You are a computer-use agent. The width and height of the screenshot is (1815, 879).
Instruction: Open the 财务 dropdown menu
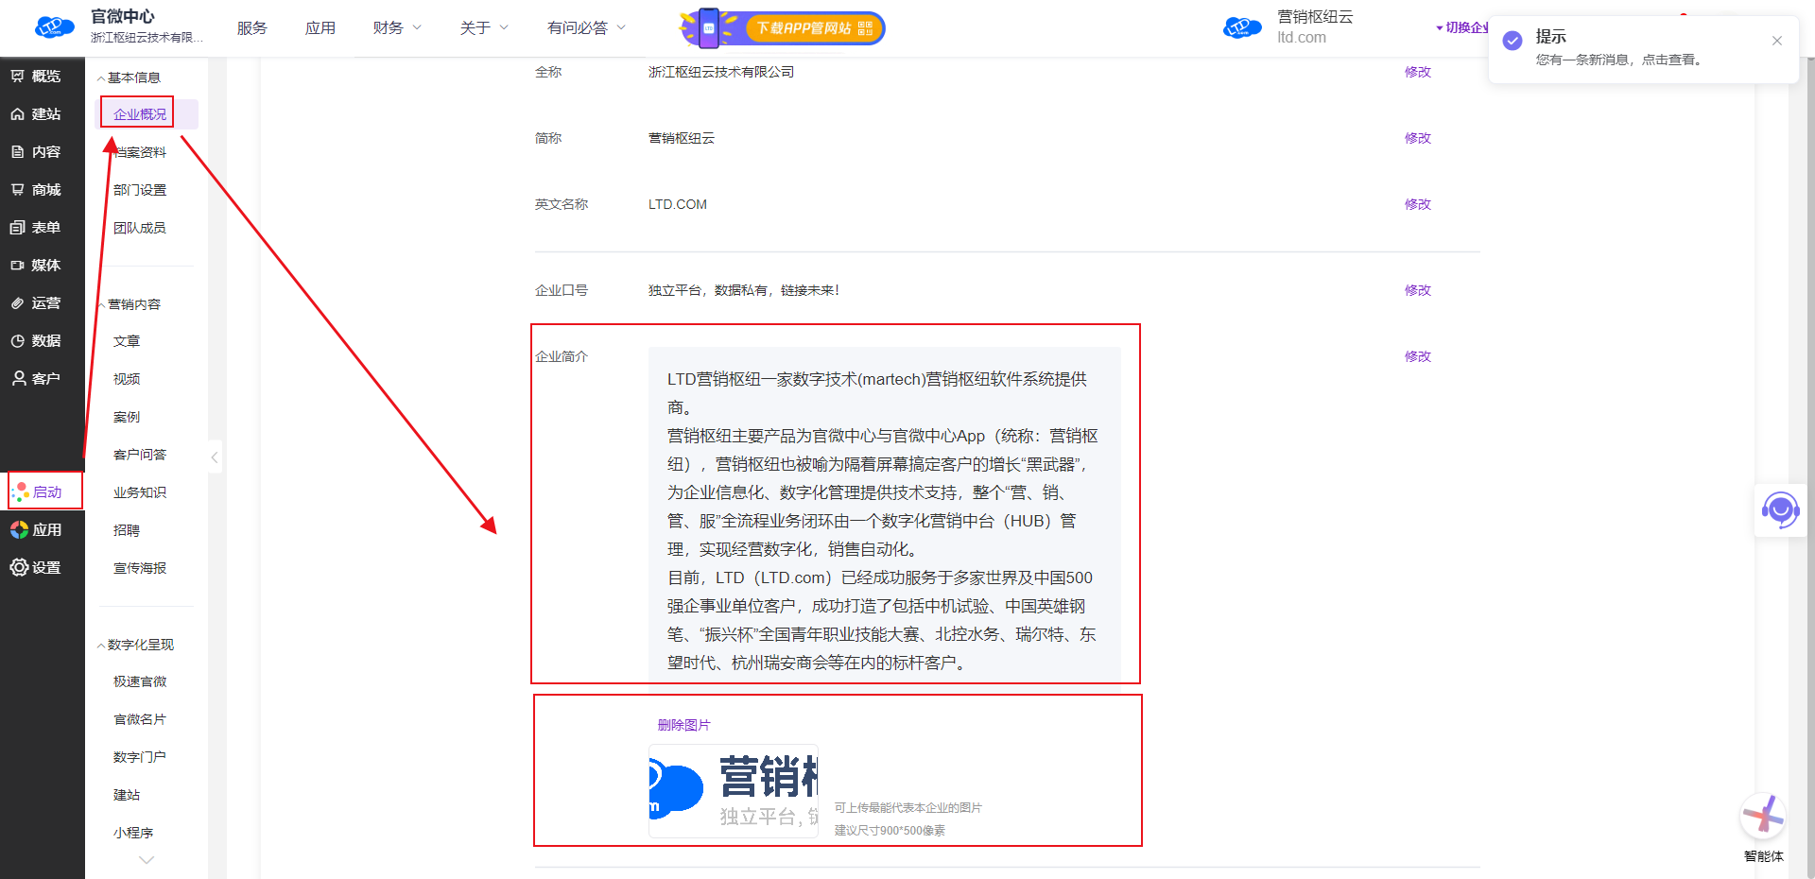397,28
